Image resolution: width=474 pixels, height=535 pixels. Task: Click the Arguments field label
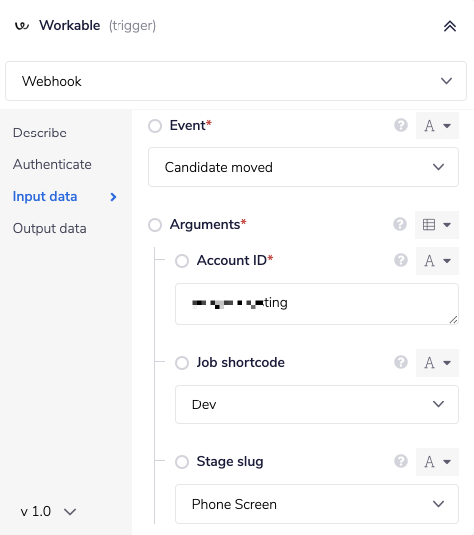coord(208,224)
